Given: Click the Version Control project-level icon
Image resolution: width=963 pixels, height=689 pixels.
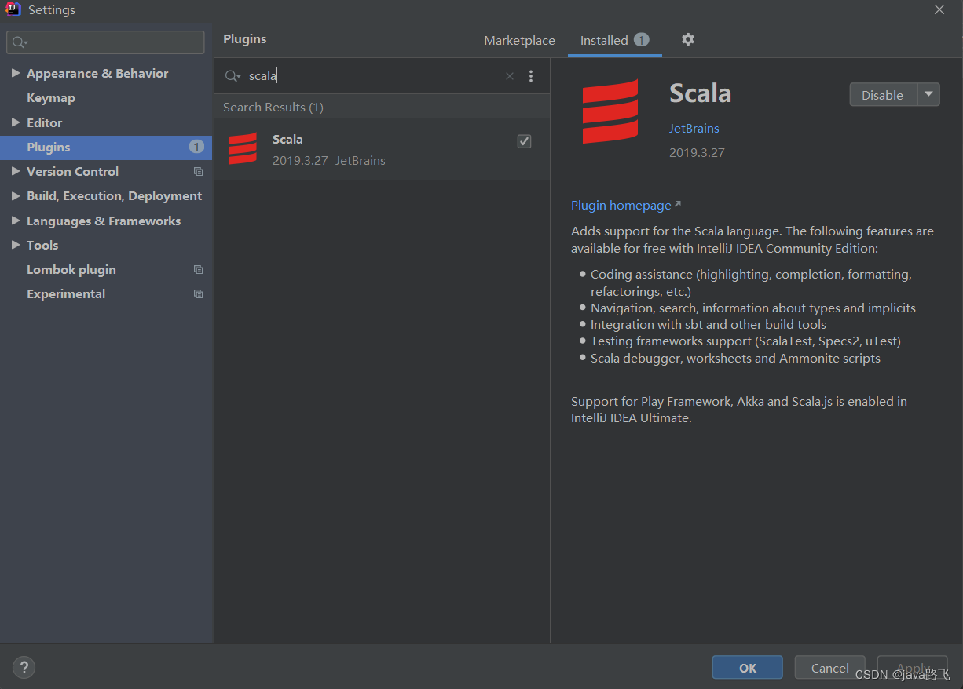Looking at the screenshot, I should 198,172.
